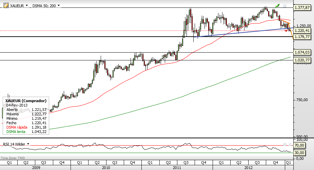Click the RSI 14 Wilder indicator label
This screenshot has height=170, width=314.
tap(14, 144)
